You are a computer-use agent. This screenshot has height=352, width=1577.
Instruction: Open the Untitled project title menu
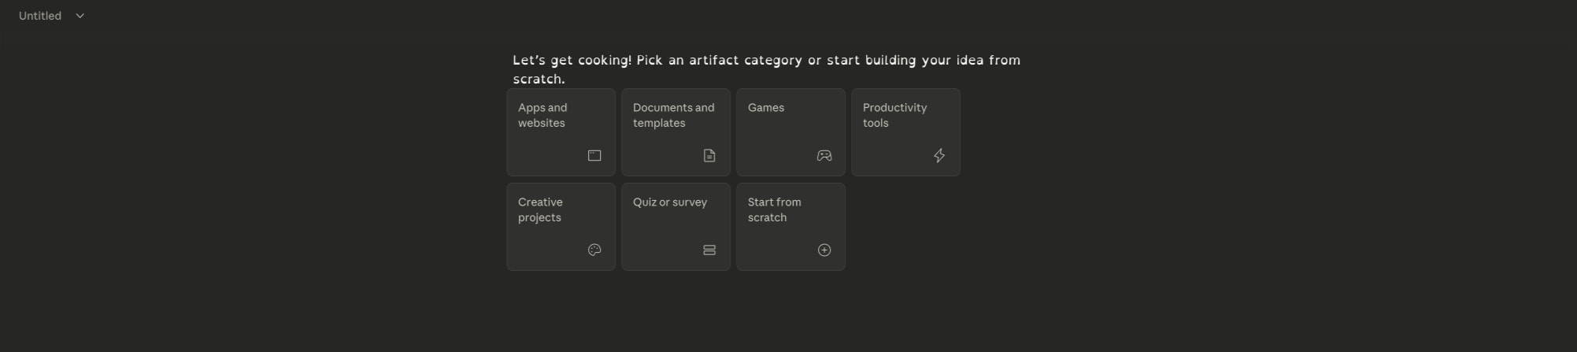(51, 16)
